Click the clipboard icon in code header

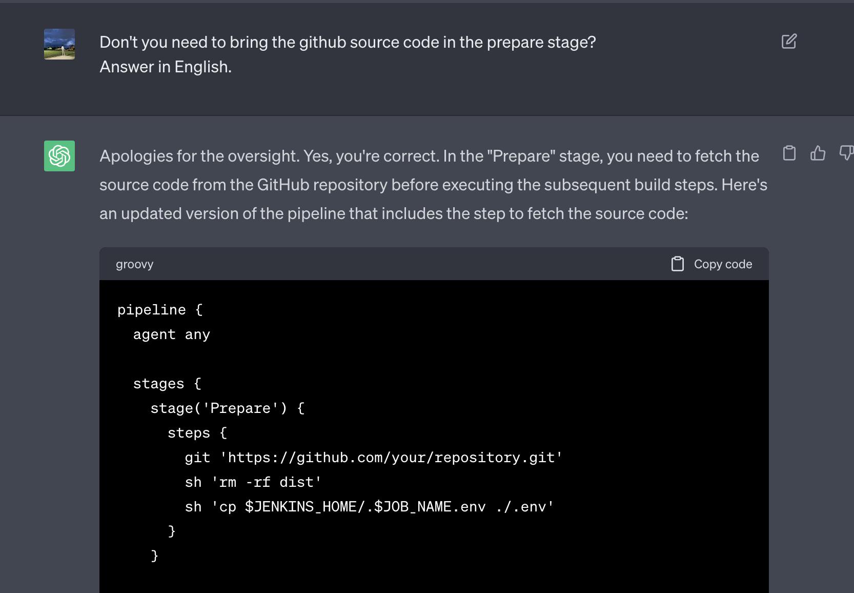pos(678,264)
